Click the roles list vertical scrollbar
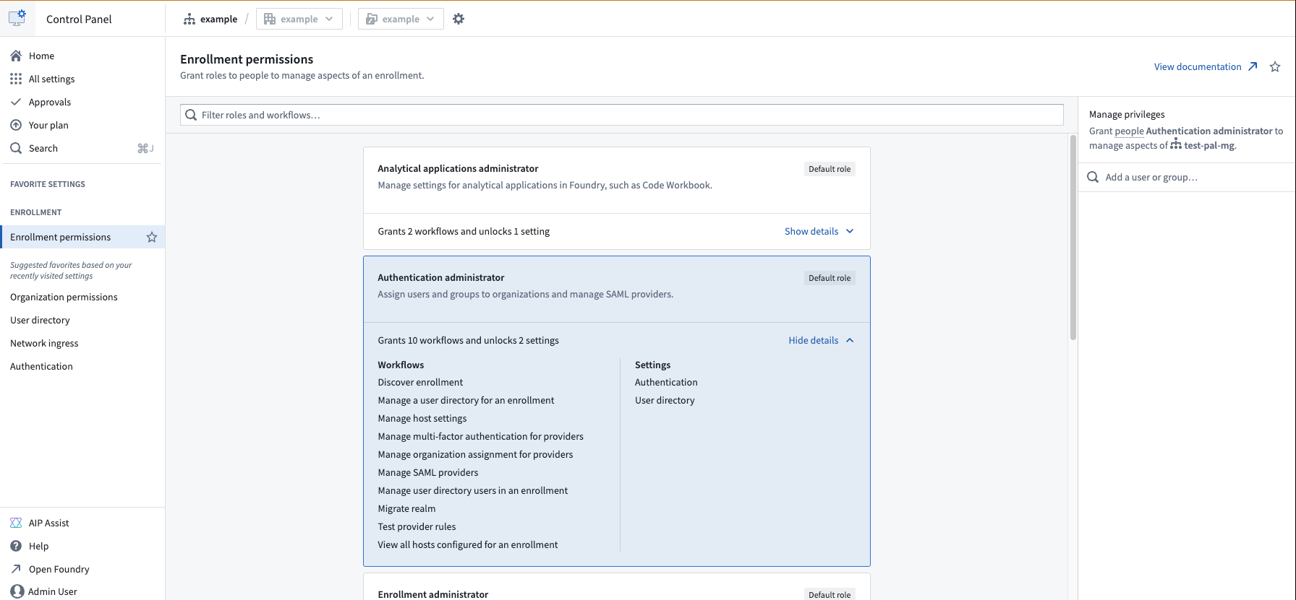The height and width of the screenshot is (600, 1296). pos(1073,238)
